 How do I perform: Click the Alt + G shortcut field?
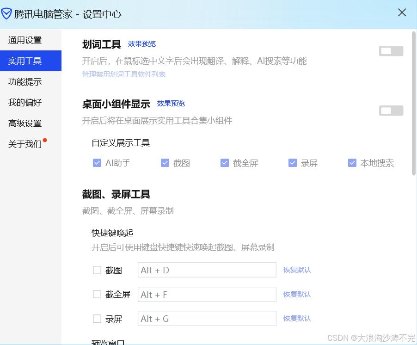coord(207,318)
